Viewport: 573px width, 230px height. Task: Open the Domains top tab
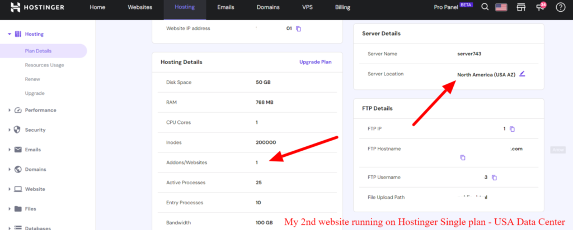(268, 7)
